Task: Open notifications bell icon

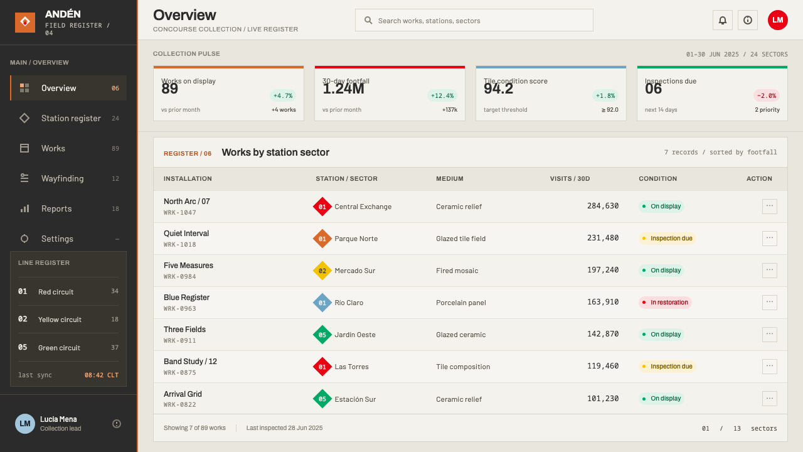Action: (x=723, y=20)
